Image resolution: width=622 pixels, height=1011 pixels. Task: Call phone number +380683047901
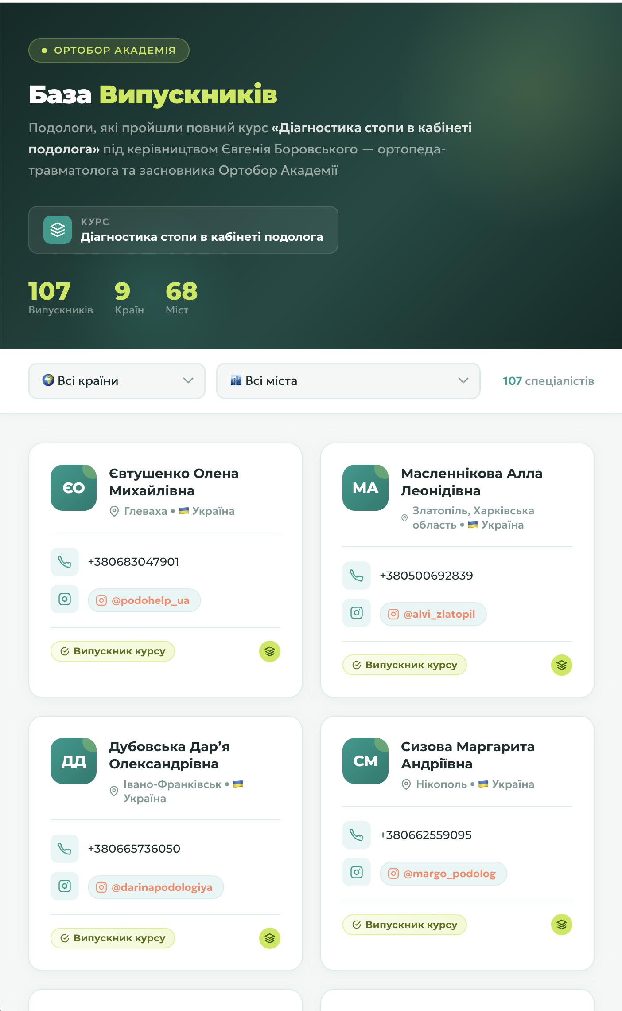133,562
